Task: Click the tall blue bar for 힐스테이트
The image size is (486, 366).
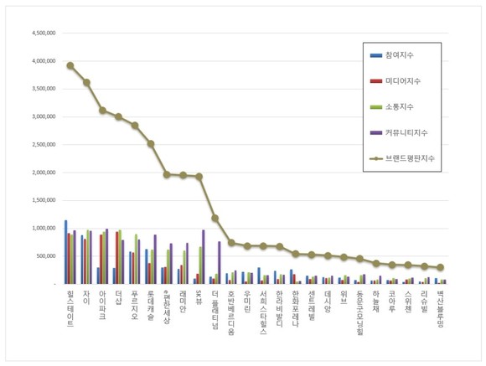Action: (65, 252)
